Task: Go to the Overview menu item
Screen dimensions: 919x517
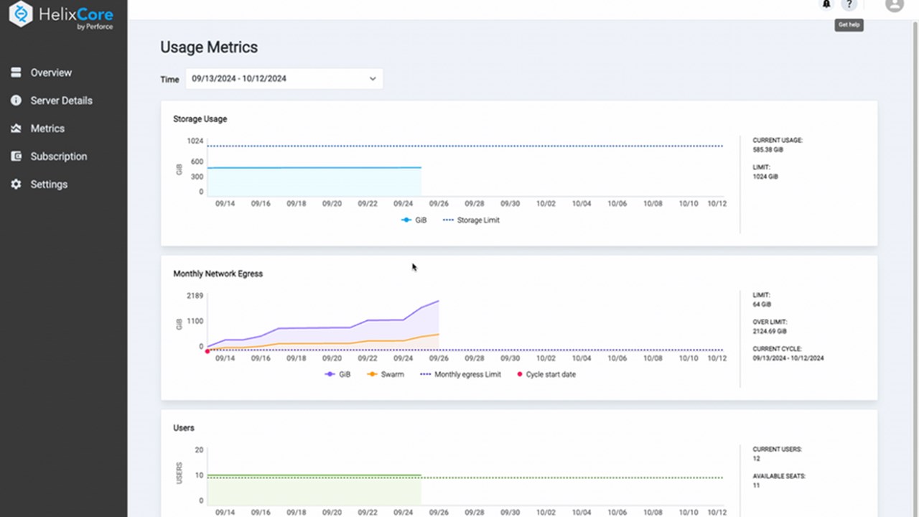Action: (x=51, y=73)
